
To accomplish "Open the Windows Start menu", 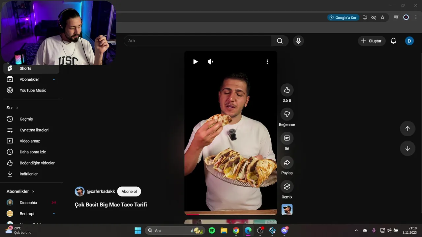I will coord(138,230).
